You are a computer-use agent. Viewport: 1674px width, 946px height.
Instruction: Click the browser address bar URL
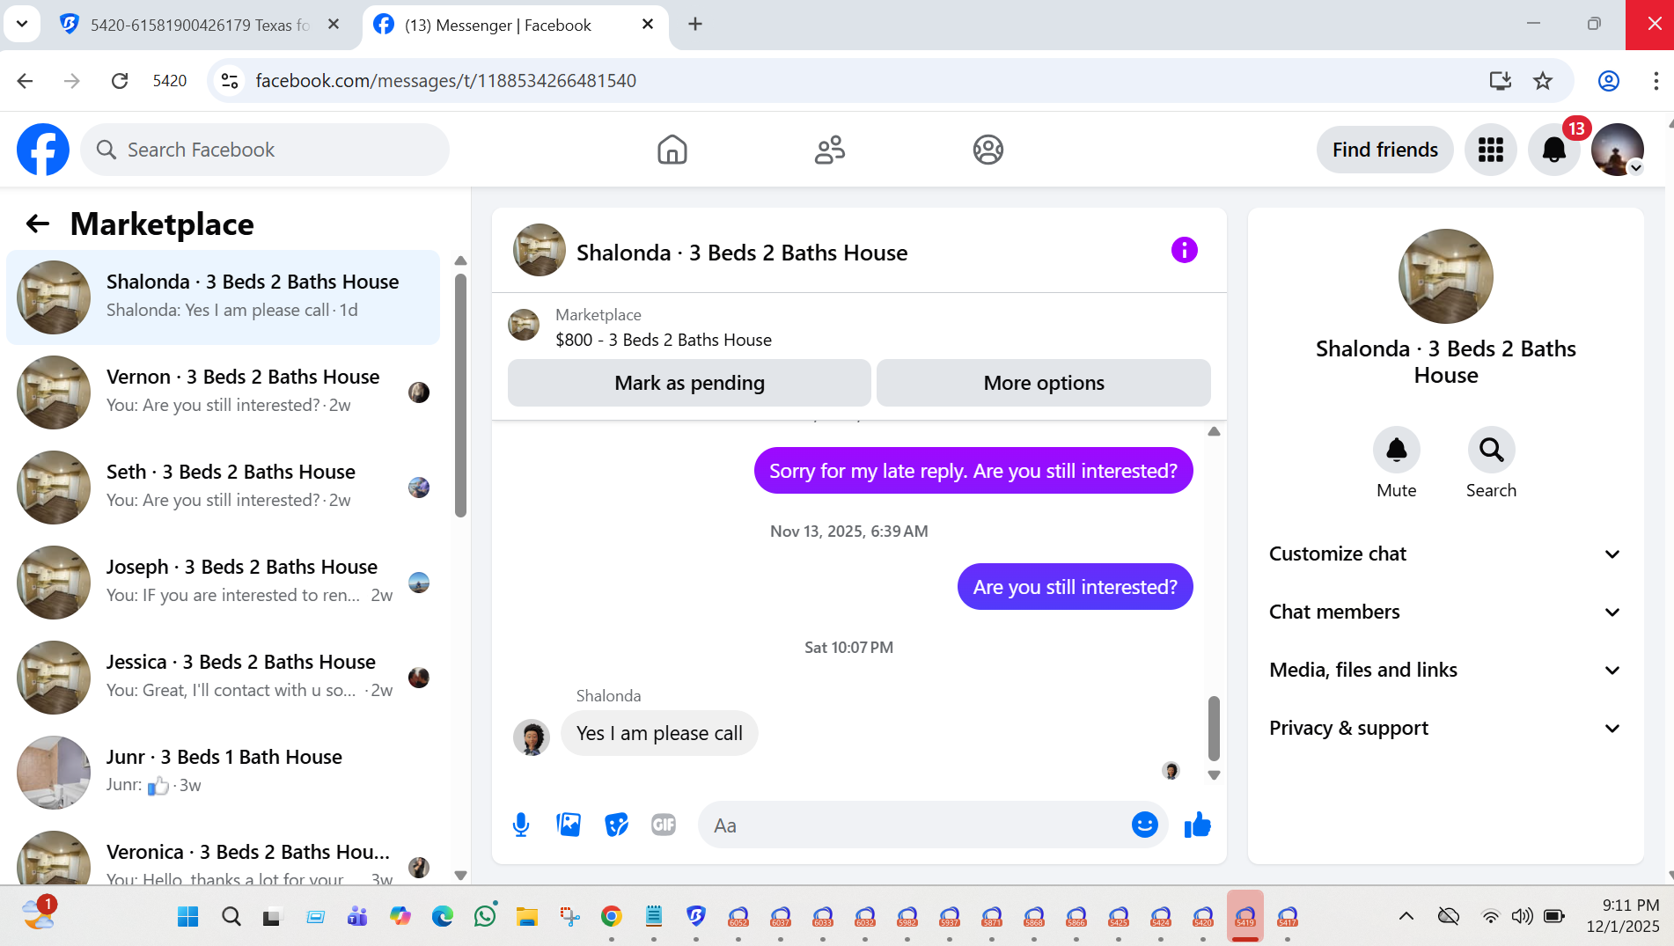445,81
